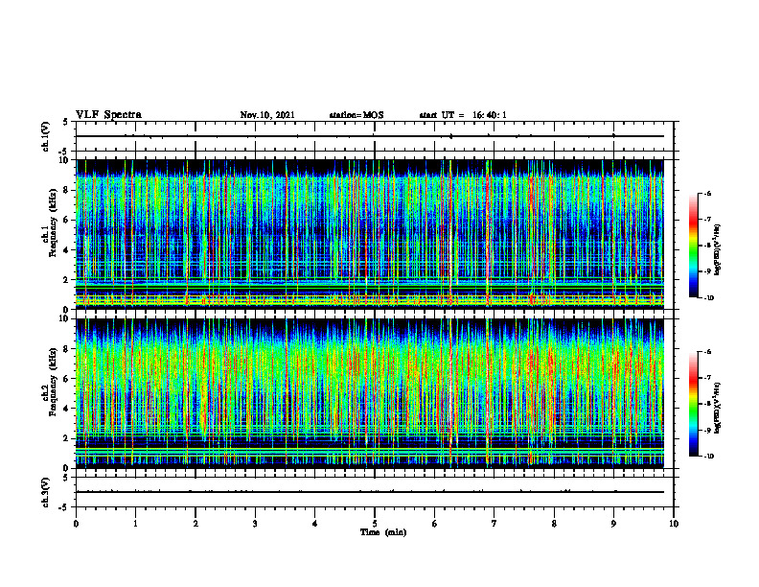Screen dimensions: 759x587
Task: Click the '-10' label on ch.2 color bar
Action: pos(708,457)
